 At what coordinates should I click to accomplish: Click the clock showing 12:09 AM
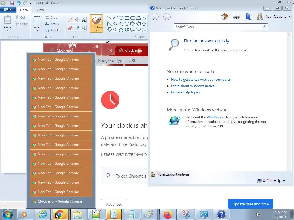279,212
